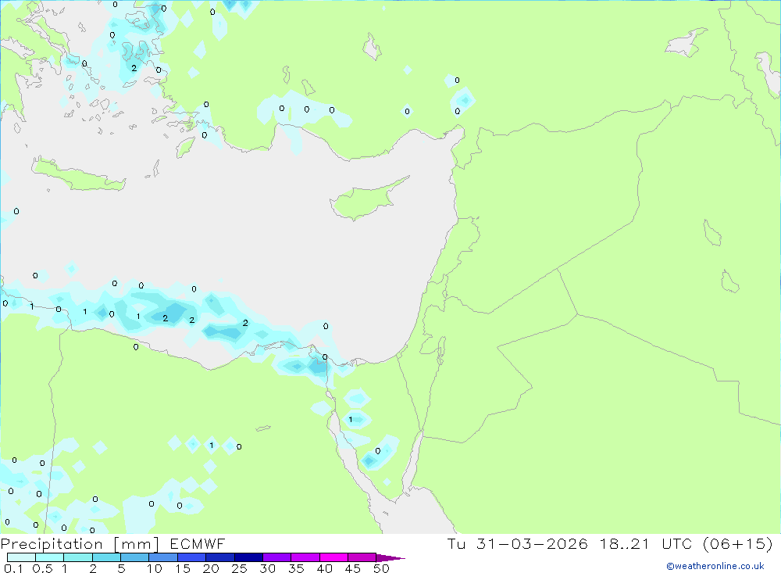The height and width of the screenshot is (573, 781).
Task: Click the date text 'Tu 31-03-2026'
Action: click(x=517, y=543)
